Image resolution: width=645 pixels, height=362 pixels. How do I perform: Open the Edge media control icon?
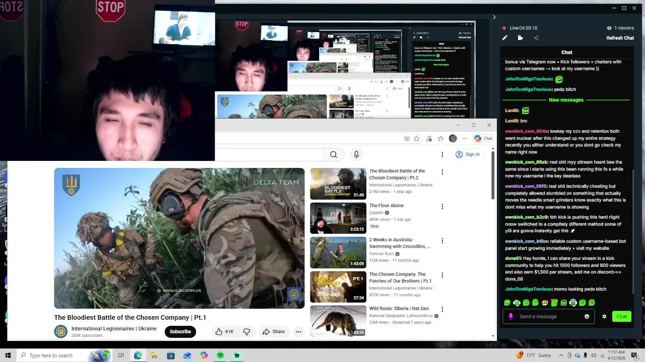(429, 139)
